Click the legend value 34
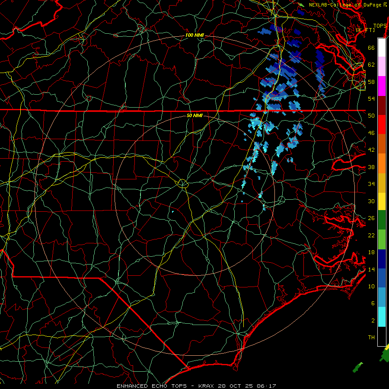Screen dimensions: 389x389 (371, 184)
